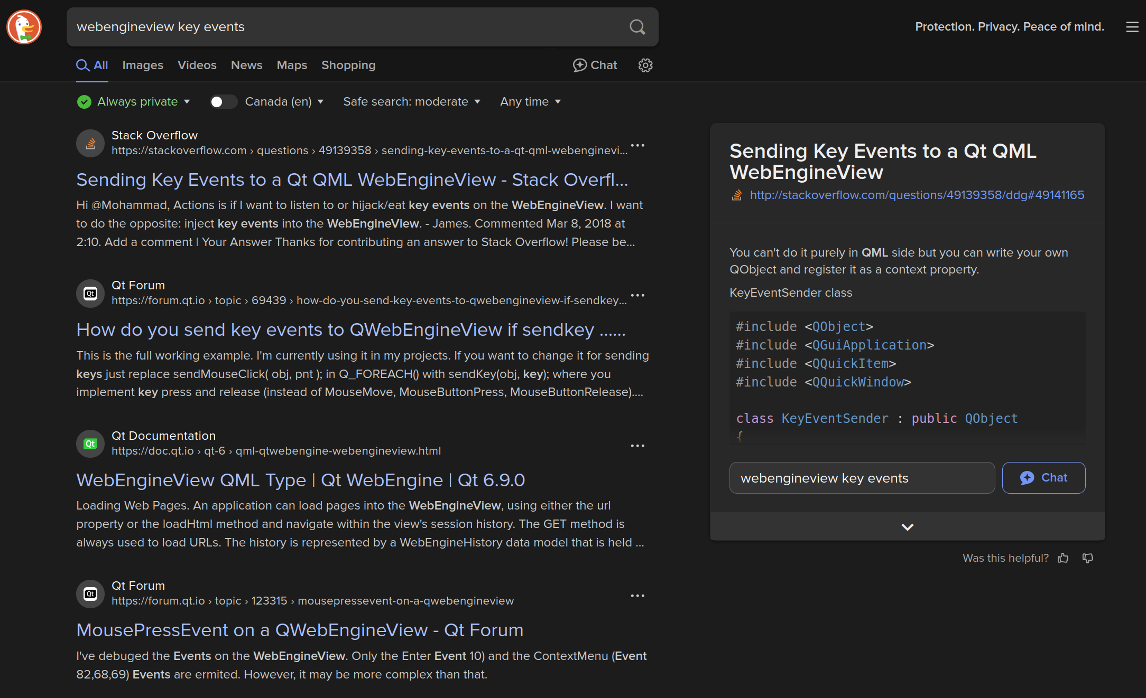
Task: Click the search magnifier icon in the search bar
Action: [637, 27]
